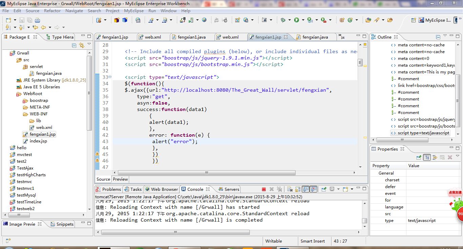Open the Refactor menu
463x249 pixels.
[x=52, y=10]
